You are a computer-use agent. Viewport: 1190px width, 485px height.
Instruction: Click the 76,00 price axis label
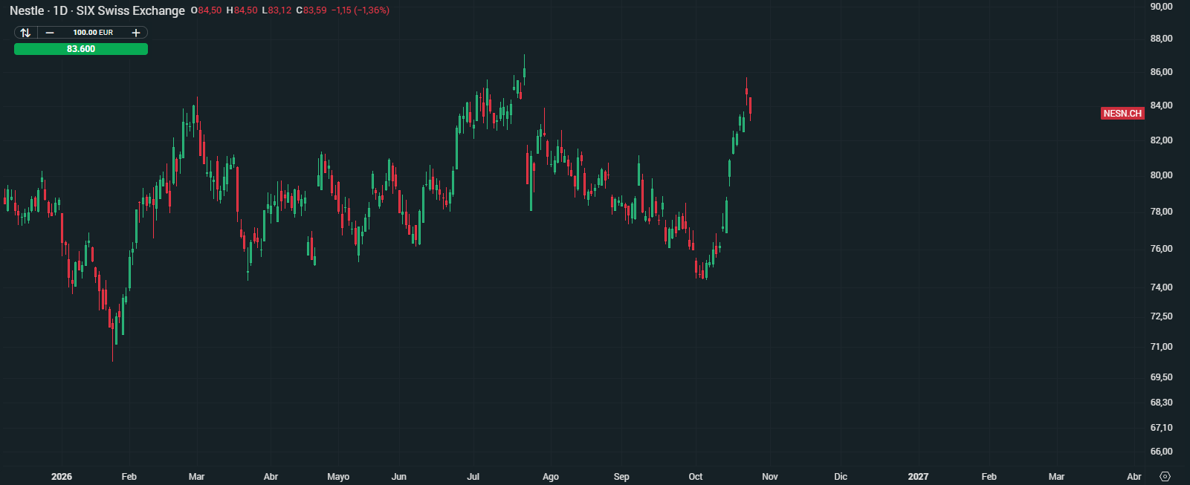point(1161,249)
